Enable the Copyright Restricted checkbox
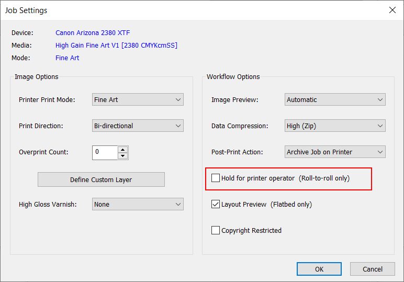 click(216, 230)
